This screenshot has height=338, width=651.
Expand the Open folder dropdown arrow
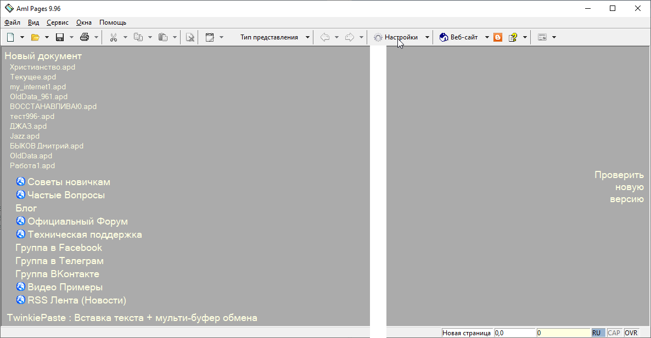[x=47, y=37]
